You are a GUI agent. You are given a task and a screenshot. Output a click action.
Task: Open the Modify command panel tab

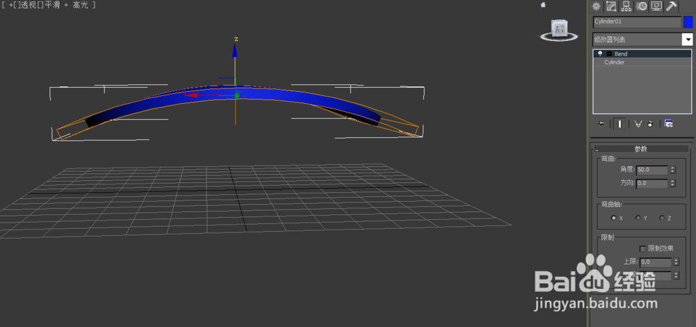point(611,6)
